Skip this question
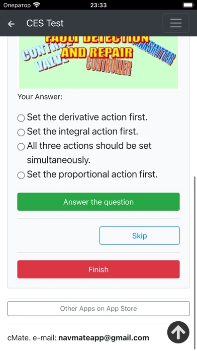197x351 pixels. 139,236
